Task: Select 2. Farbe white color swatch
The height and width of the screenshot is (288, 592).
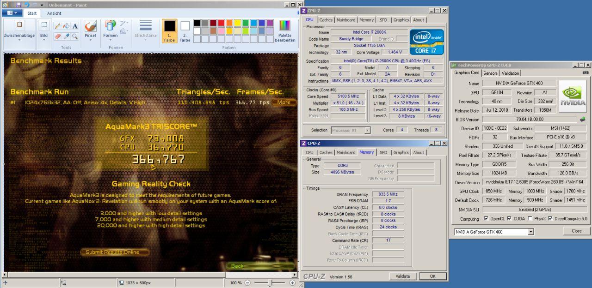Action: 185,31
